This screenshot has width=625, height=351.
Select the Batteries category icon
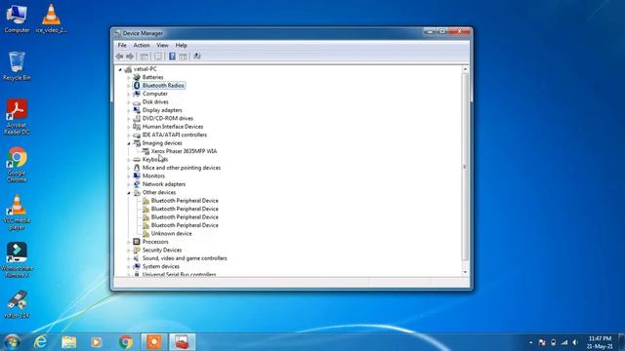click(137, 77)
